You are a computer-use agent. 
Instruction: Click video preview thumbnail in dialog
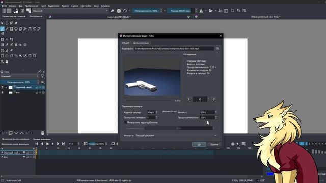tap(152, 76)
